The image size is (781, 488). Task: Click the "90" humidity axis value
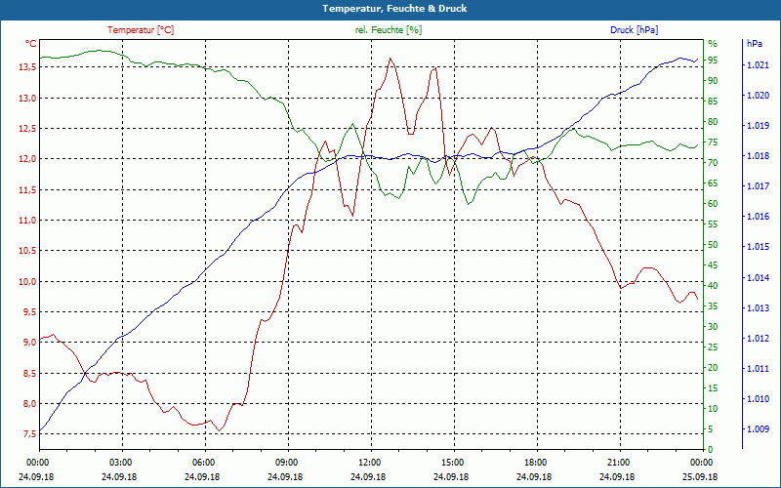point(713,81)
